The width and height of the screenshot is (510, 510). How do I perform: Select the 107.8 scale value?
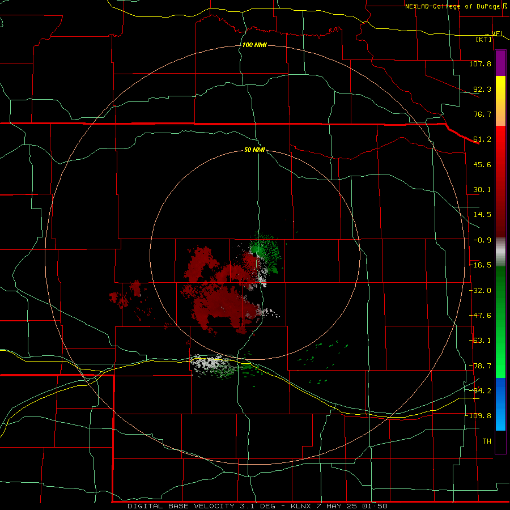(480, 63)
